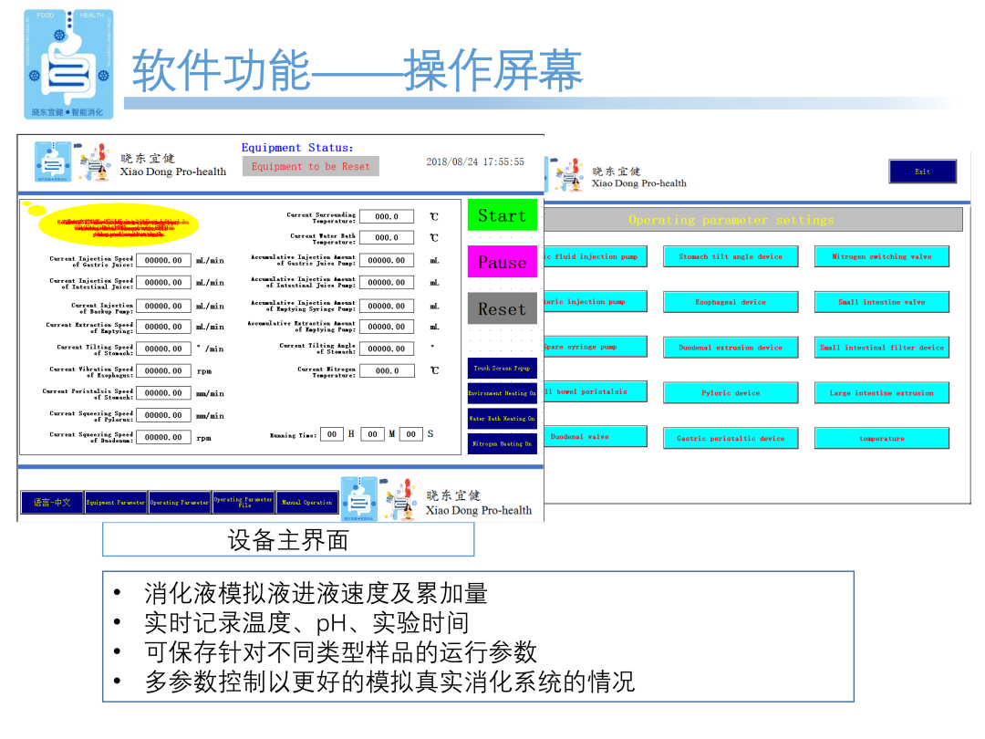Open Pyloric device settings

(x=731, y=392)
